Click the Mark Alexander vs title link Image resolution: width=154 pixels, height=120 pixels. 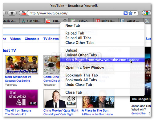point(18,77)
